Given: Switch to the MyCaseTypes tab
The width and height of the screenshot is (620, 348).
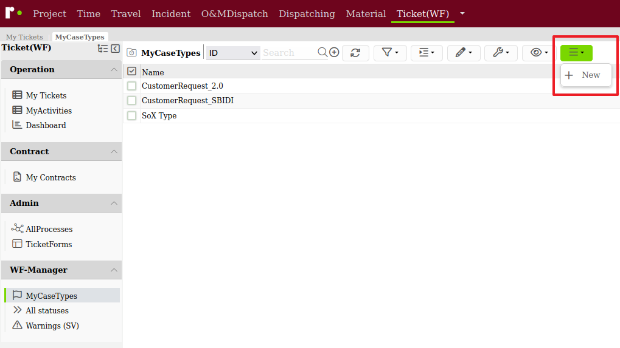Looking at the screenshot, I should (80, 36).
